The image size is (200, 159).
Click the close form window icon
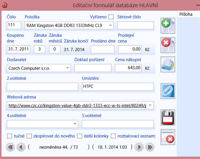(x=168, y=137)
